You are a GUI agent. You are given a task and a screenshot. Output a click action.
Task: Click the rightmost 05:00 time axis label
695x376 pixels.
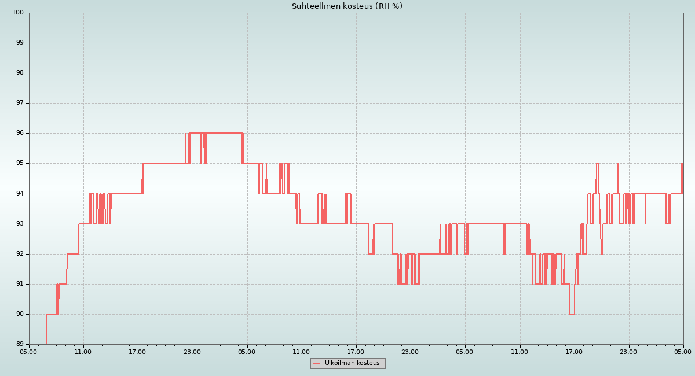coord(683,352)
